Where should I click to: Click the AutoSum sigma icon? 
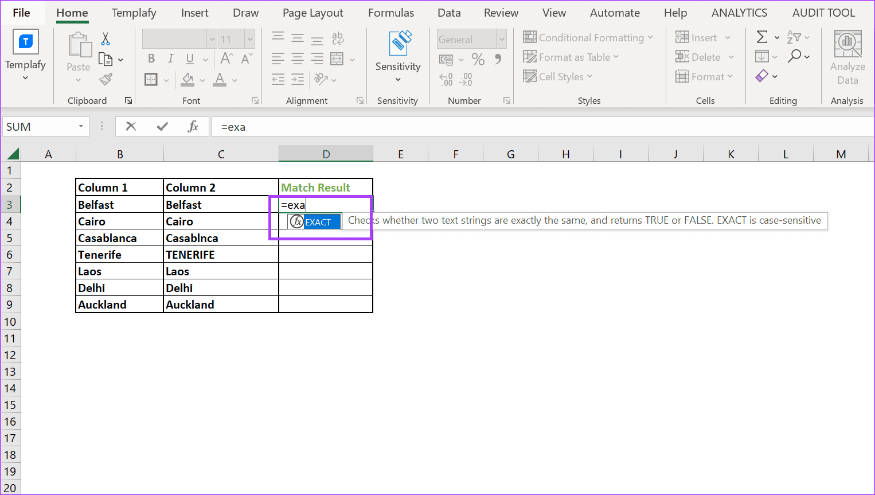(761, 37)
